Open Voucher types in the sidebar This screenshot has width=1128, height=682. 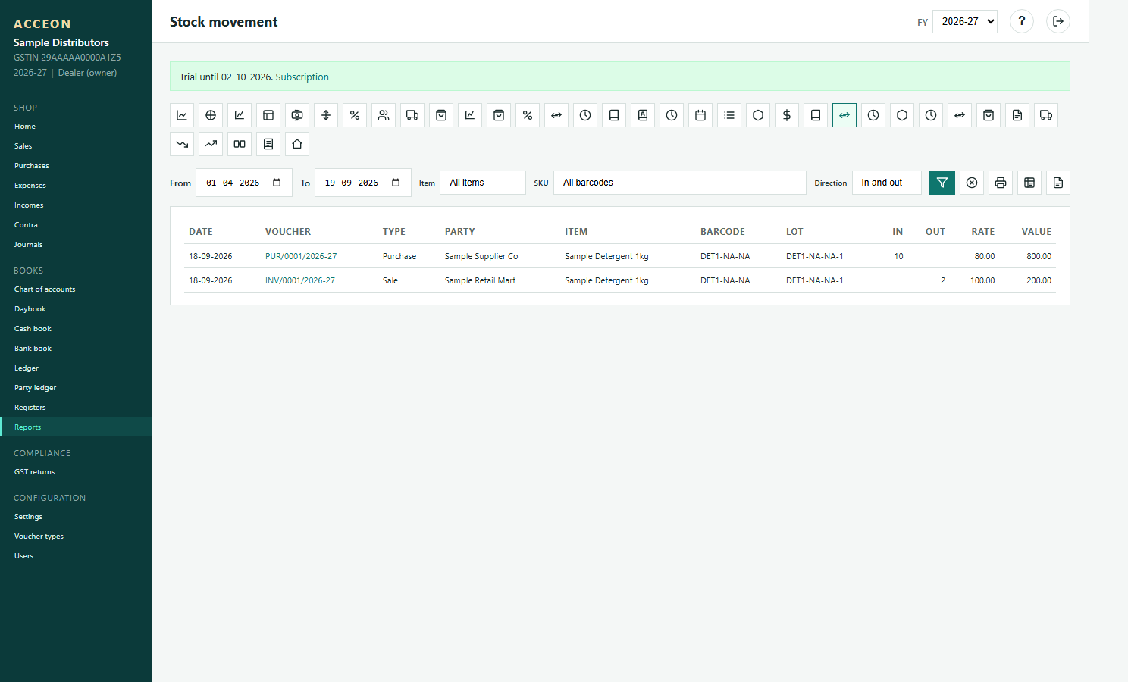pyautogui.click(x=76, y=536)
